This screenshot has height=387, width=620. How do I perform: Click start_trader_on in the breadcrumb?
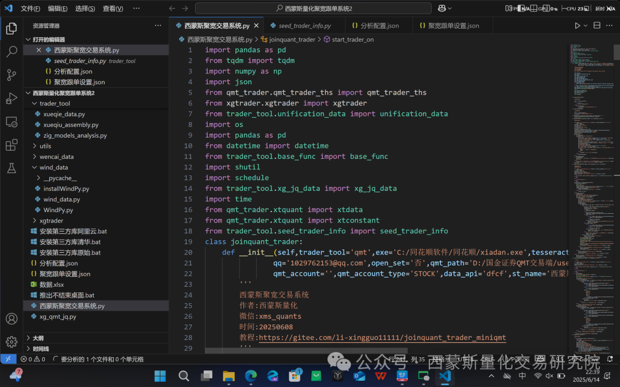tap(352, 40)
